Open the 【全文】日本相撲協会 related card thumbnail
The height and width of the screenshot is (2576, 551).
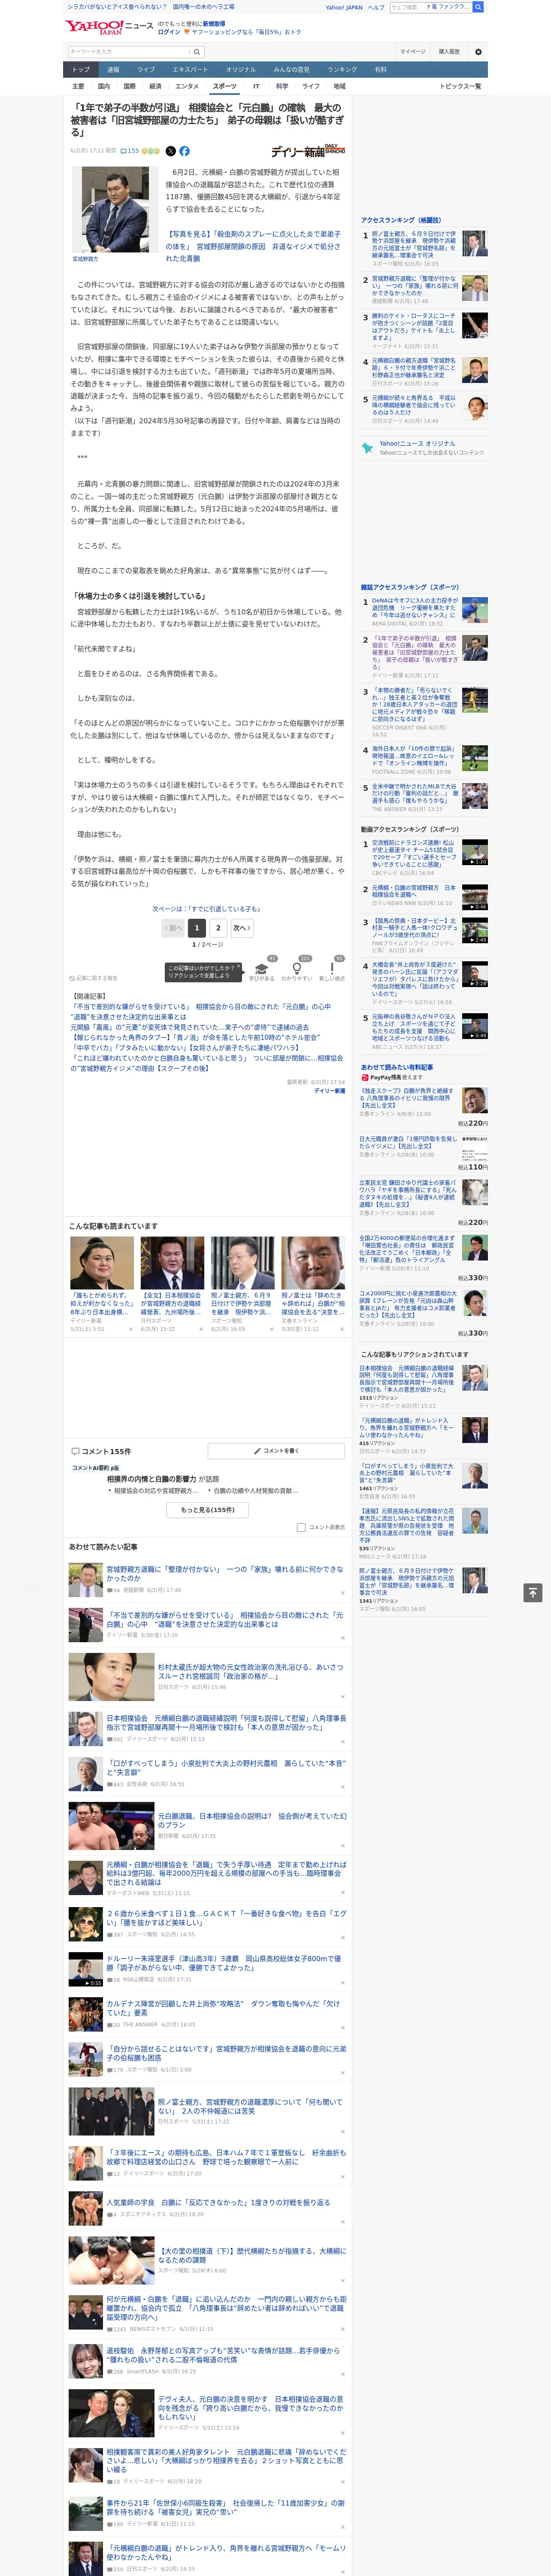[172, 1263]
